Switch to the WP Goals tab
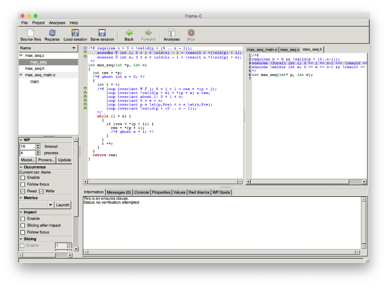Image resolution: width=388 pixels, height=287 pixels. pyautogui.click(x=221, y=192)
